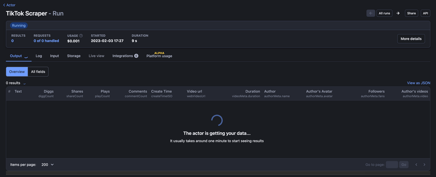Open the Storage tab

coord(74,56)
